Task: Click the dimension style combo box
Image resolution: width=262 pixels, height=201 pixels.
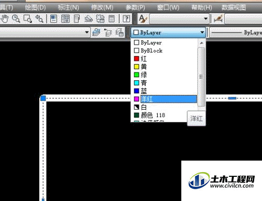Action: [x=244, y=19]
